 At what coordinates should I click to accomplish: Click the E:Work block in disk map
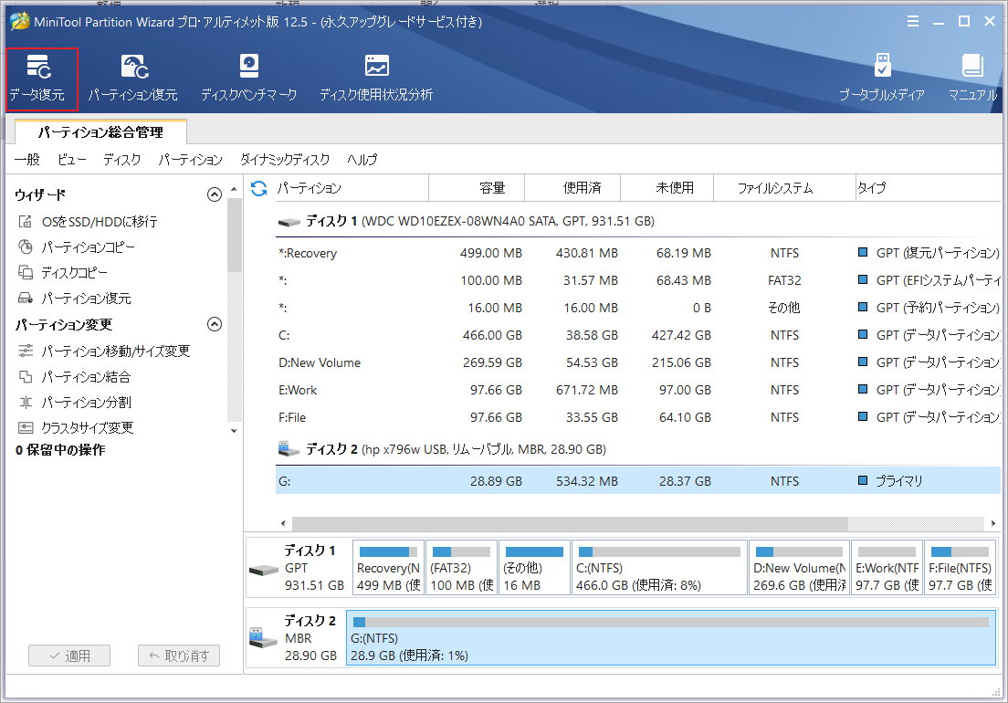point(887,568)
